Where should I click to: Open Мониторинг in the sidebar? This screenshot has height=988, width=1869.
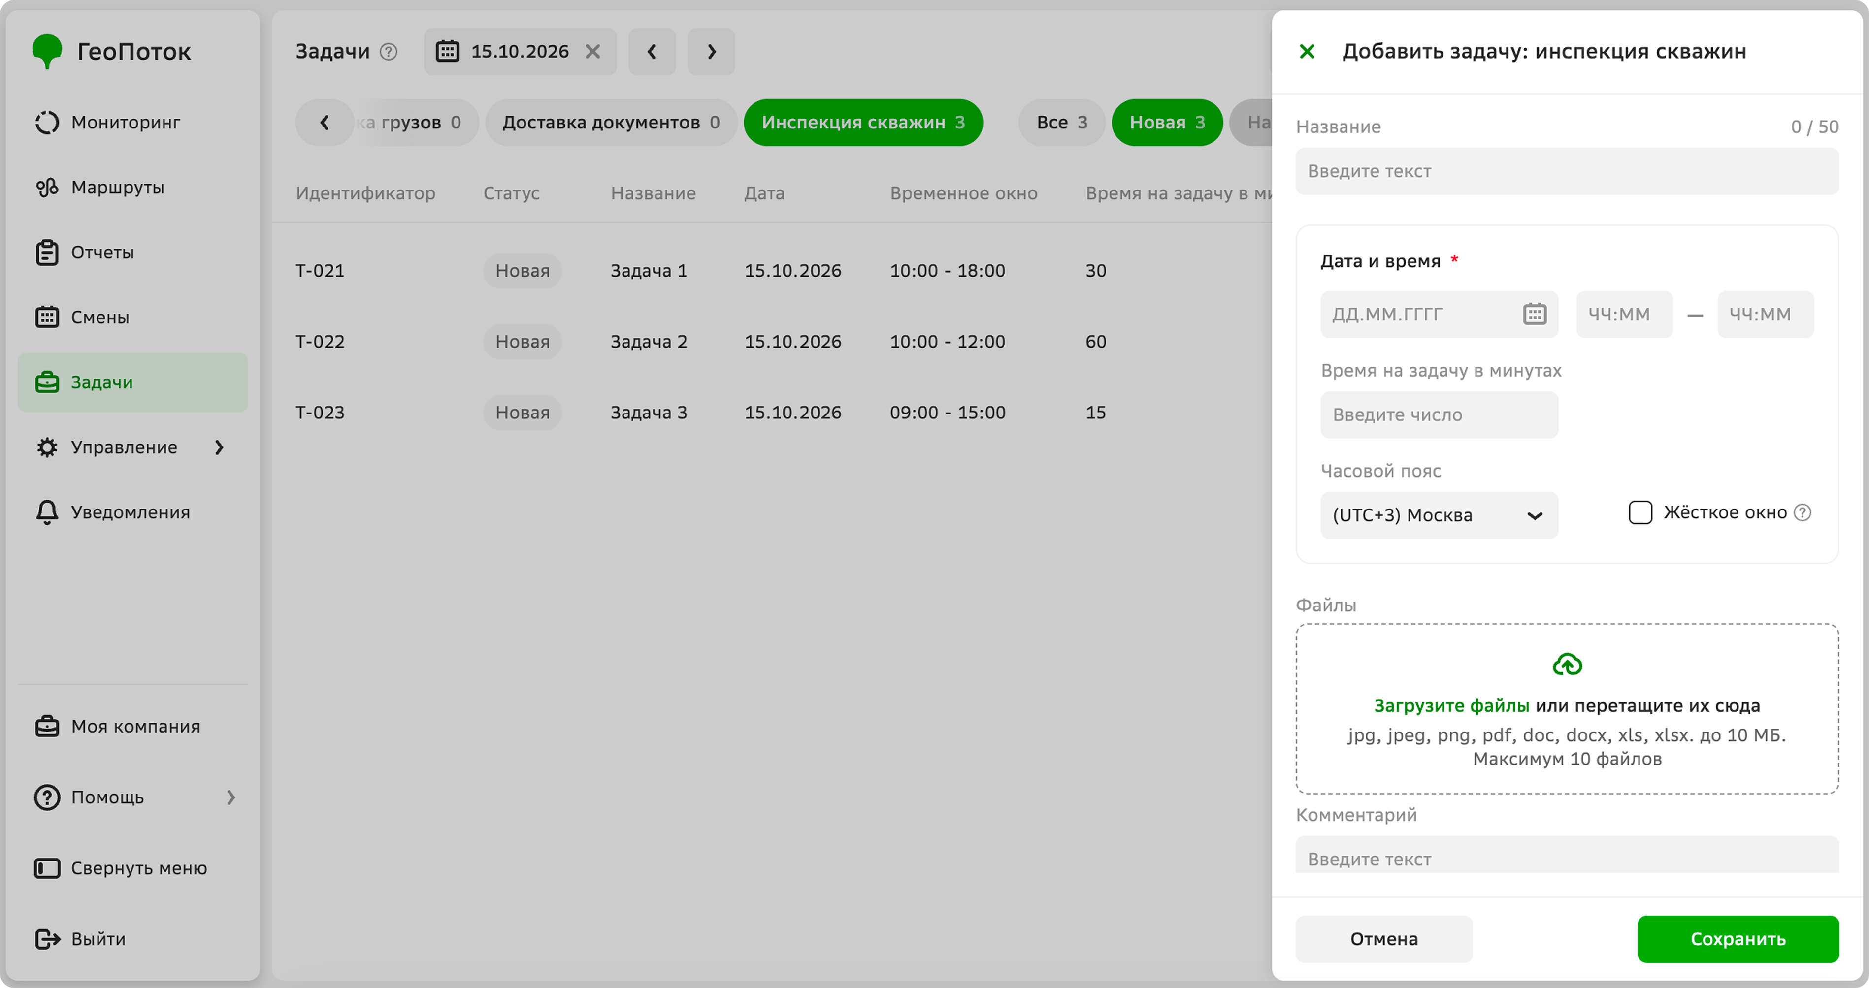[x=133, y=122]
